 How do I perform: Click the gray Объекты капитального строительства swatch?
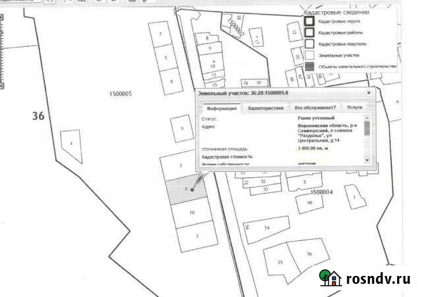(309, 67)
